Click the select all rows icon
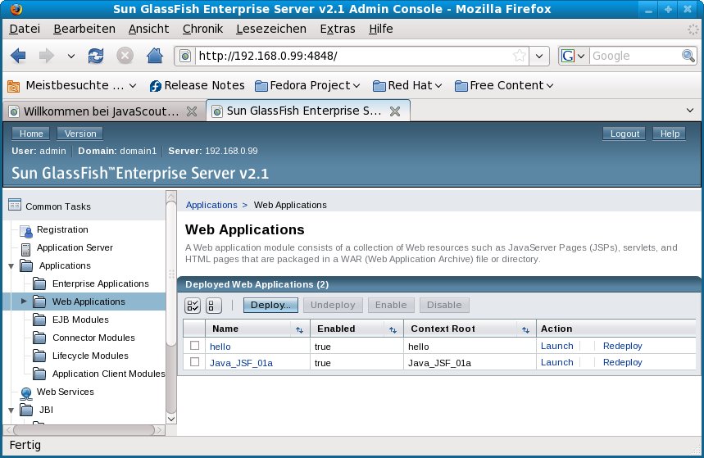 tap(193, 306)
